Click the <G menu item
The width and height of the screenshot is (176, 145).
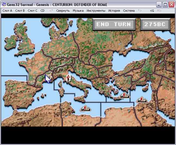coord(152,11)
